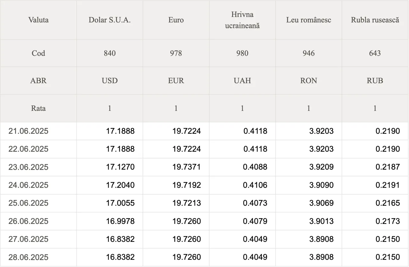
Task: Select the currency code 980 cell
Action: pos(242,53)
